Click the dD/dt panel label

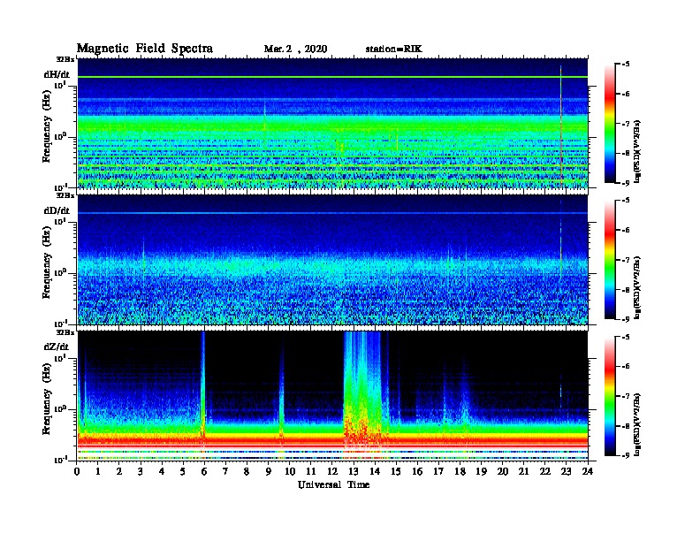click(57, 210)
